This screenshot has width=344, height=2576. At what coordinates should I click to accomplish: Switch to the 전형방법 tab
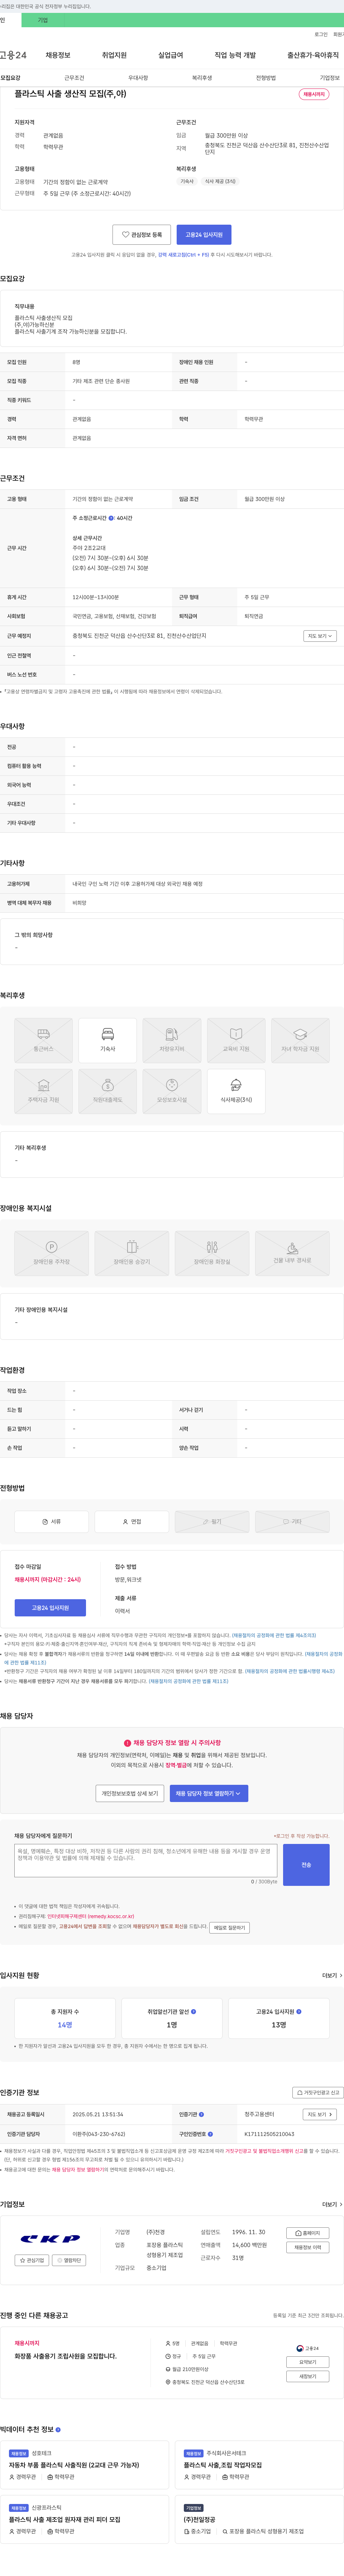[266, 78]
